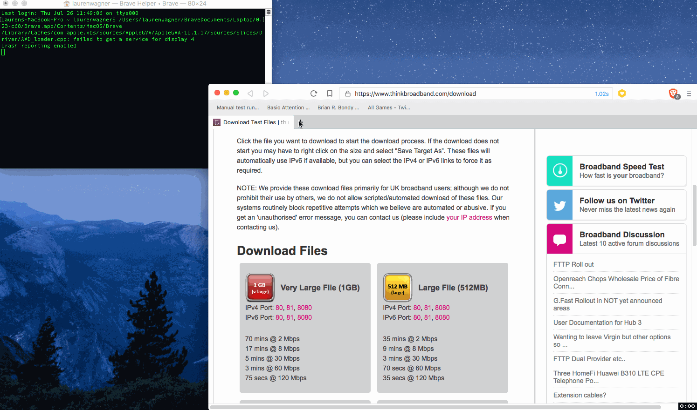Click the page vertical scrollbar thumb
Viewport: 697px width, 410px height.
point(694,215)
